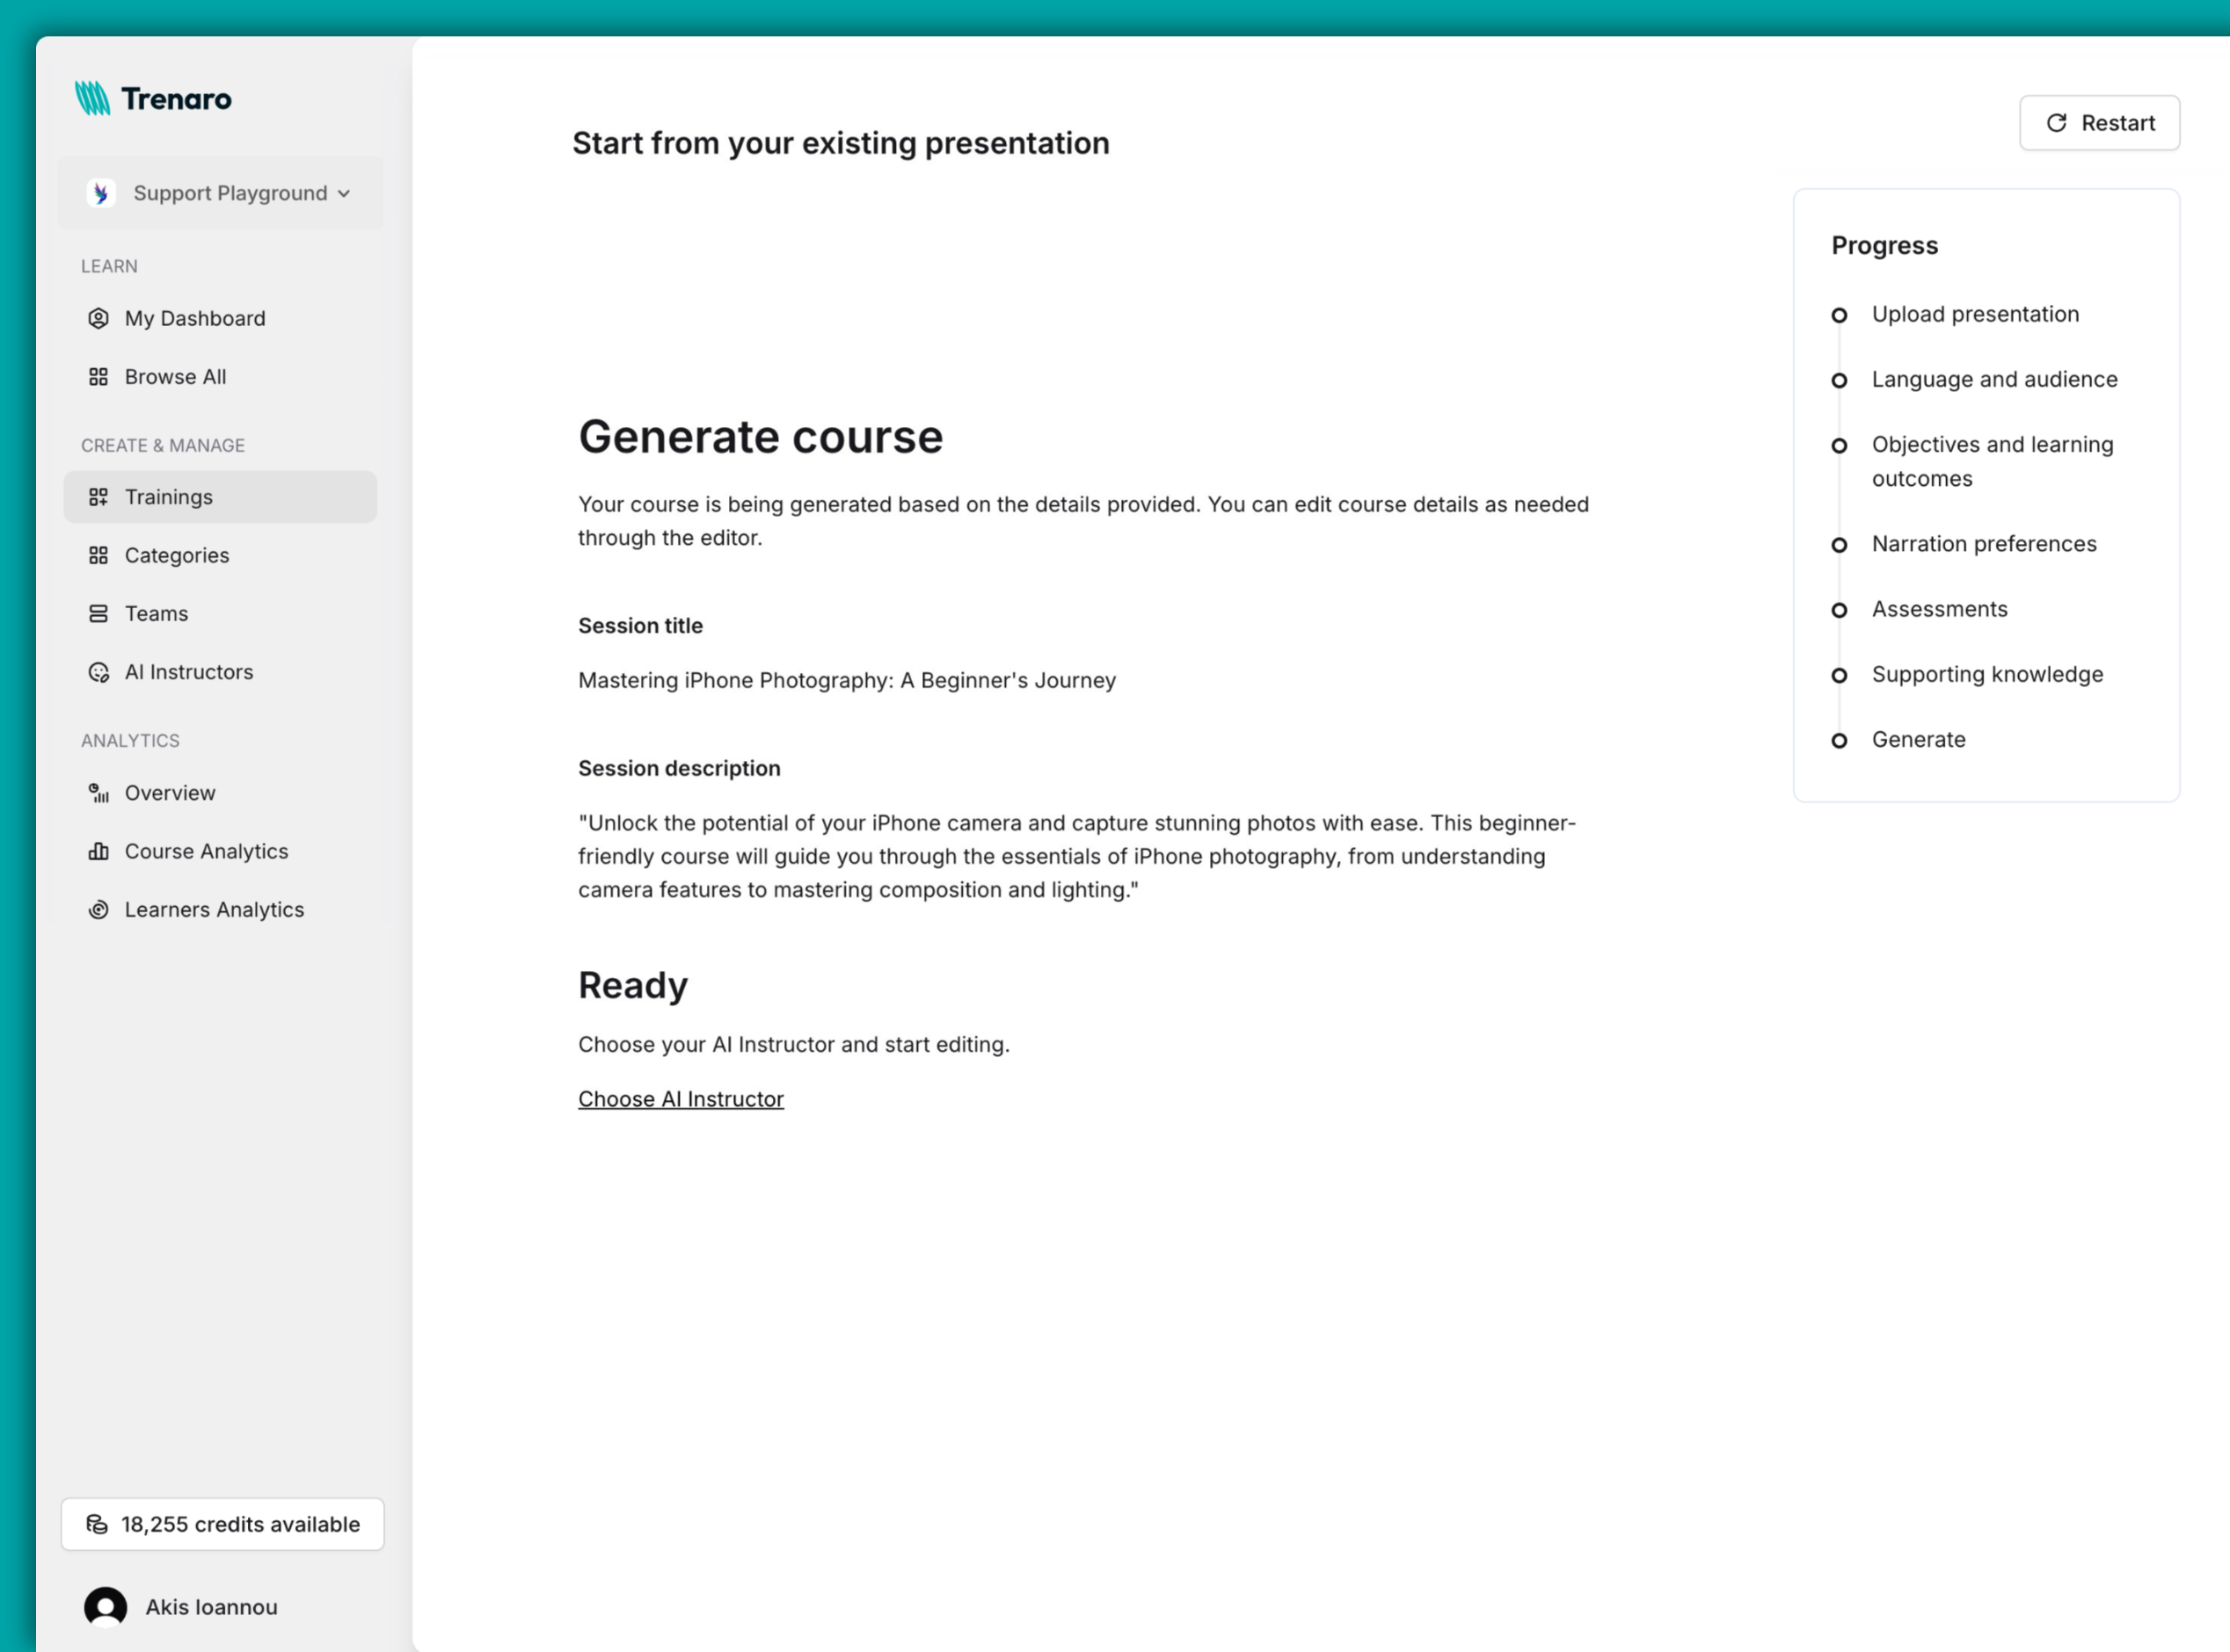This screenshot has height=1652, width=2230.
Task: Open the Teams panel
Action: click(156, 613)
